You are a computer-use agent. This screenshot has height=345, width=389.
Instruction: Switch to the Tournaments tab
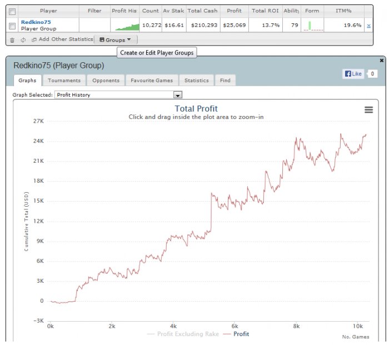[64, 81]
